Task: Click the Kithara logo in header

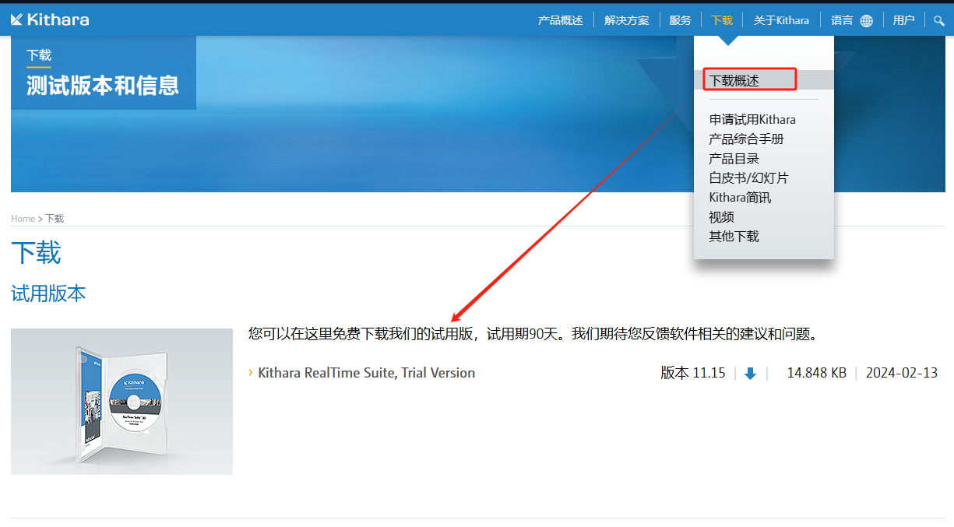Action: click(x=50, y=19)
